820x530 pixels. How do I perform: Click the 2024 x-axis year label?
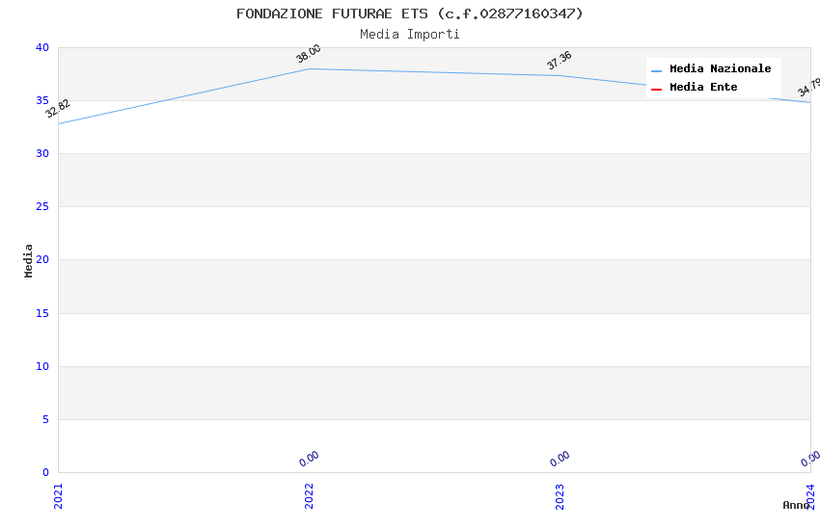click(810, 495)
